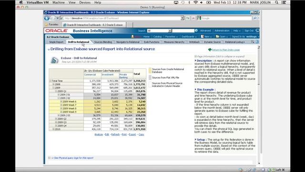305x172 pixels.
Task: Click the dashboard page options icon
Action: click(253, 42)
